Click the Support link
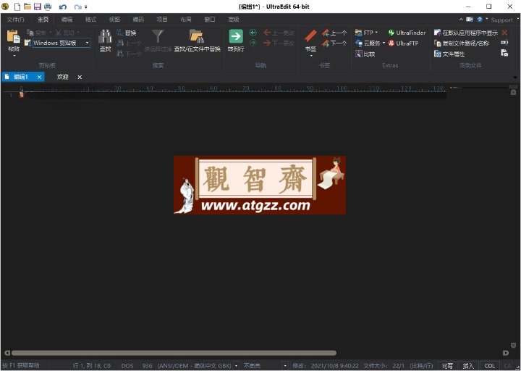Viewport: 521px width, 371px height. point(501,20)
